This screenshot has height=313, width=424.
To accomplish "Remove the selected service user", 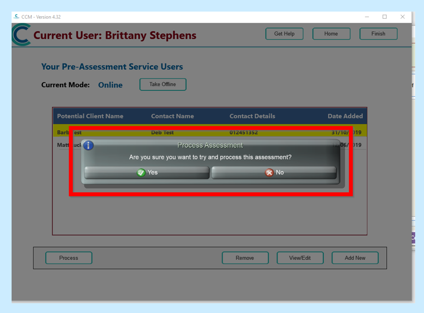I will click(245, 258).
